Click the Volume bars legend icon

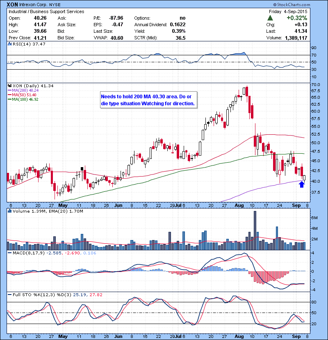coord(9,211)
